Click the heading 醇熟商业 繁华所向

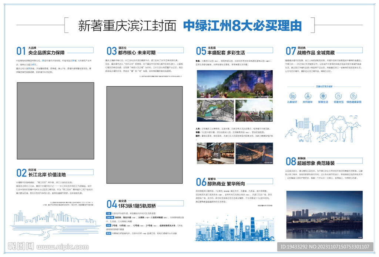click(x=226, y=184)
